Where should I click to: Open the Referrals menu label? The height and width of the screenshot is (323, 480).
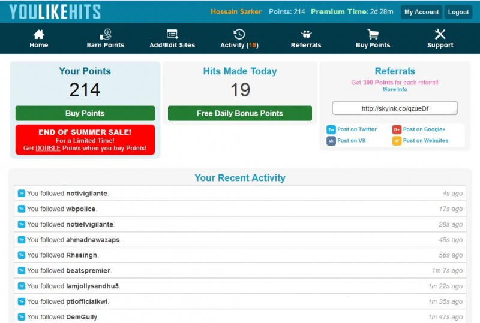306,45
